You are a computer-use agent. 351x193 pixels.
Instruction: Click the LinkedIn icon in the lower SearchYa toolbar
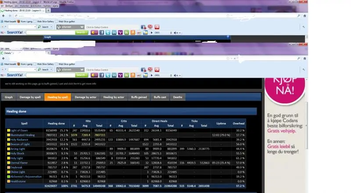[114, 76]
